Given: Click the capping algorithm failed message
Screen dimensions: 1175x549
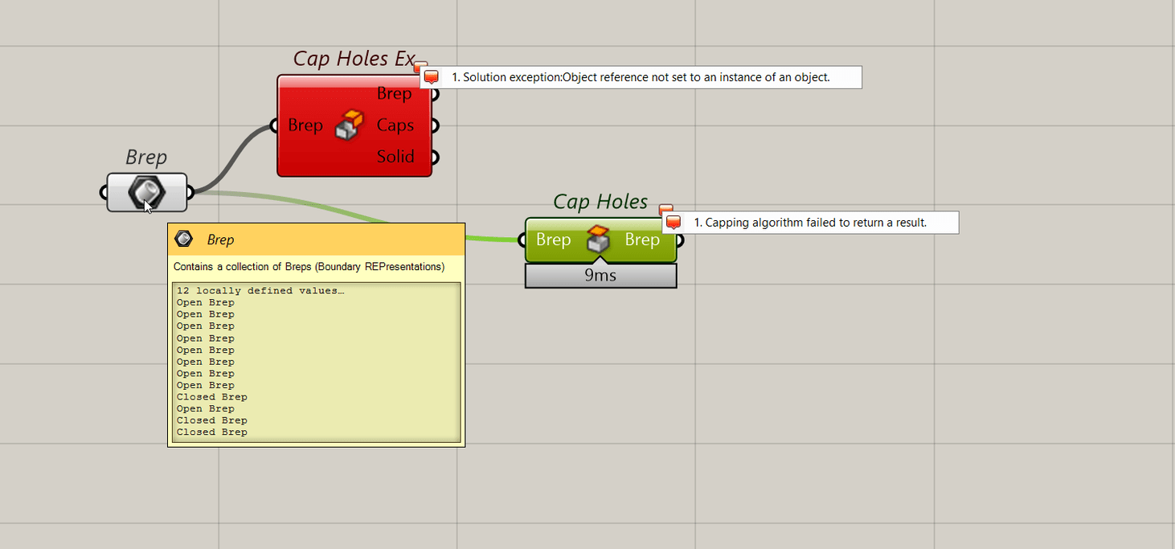Looking at the screenshot, I should pyautogui.click(x=810, y=223).
